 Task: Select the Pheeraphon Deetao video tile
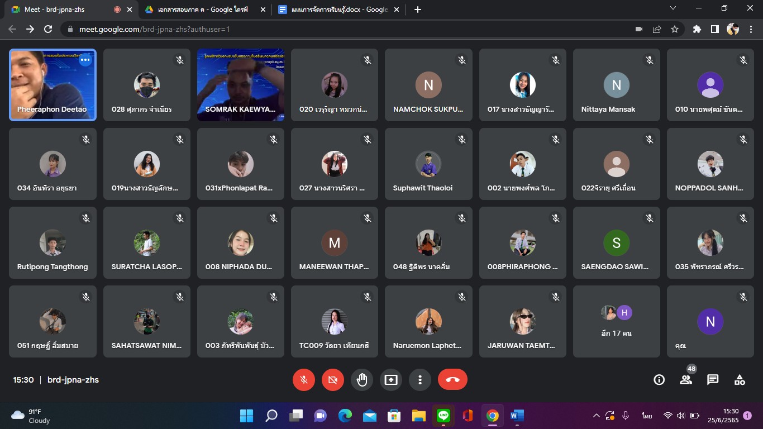click(x=53, y=85)
